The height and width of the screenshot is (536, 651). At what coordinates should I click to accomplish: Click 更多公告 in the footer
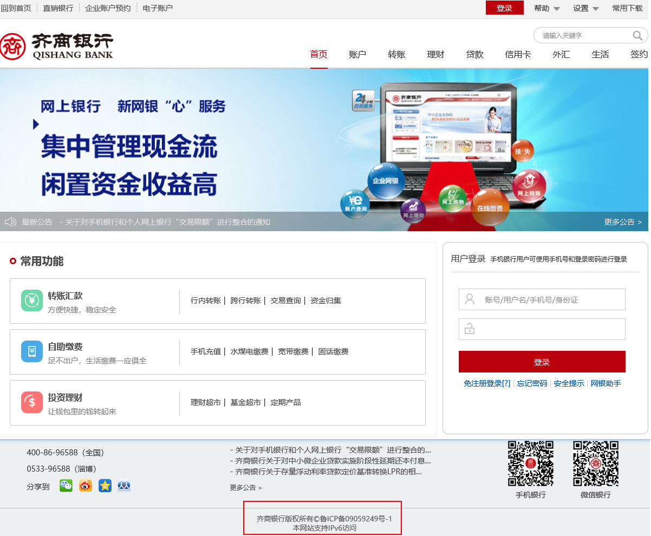tap(246, 487)
